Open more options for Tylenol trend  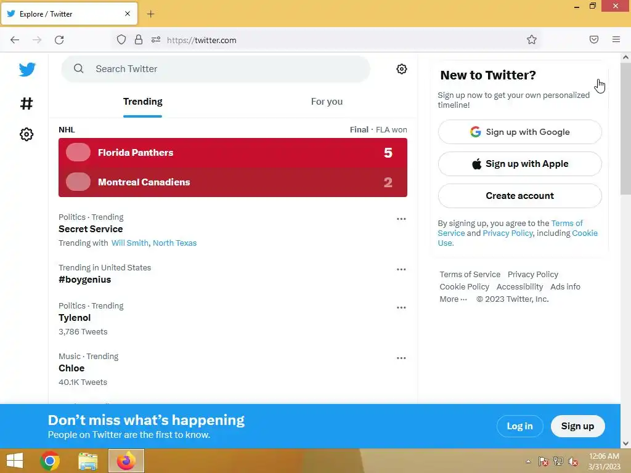401,308
